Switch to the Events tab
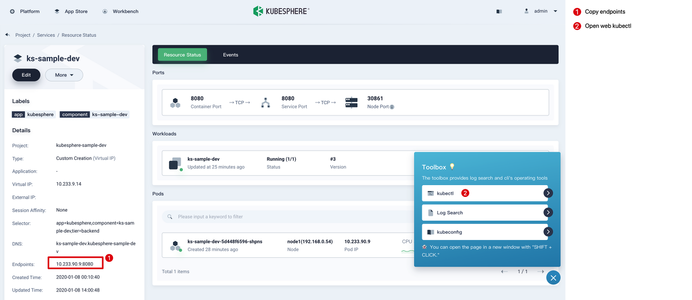 231,54
